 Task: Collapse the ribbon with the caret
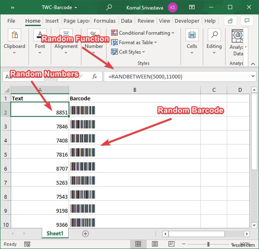pyautogui.click(x=253, y=64)
